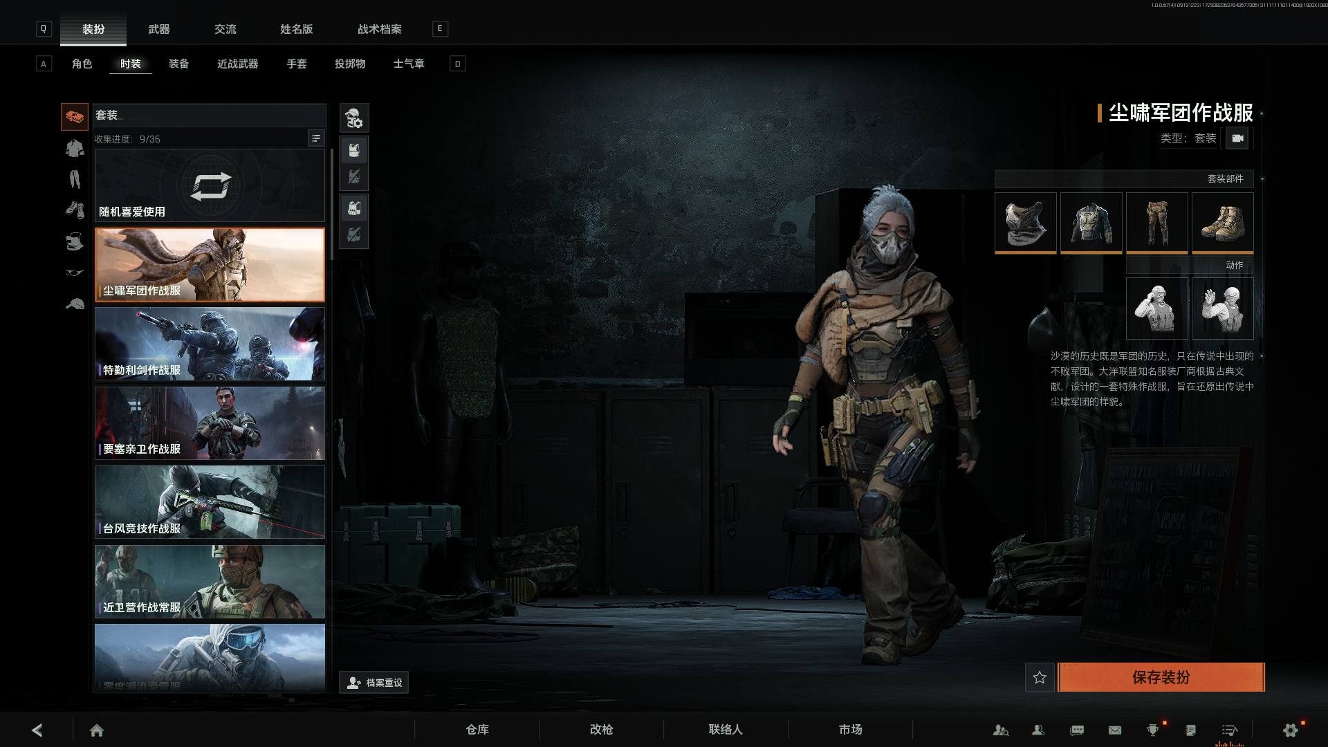Return to the home screen icon
Screen dimensions: 1328x747
(97, 730)
